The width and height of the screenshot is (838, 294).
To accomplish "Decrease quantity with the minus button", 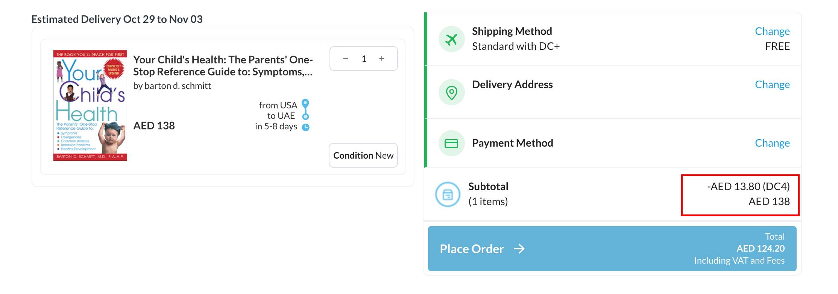I will point(346,58).
